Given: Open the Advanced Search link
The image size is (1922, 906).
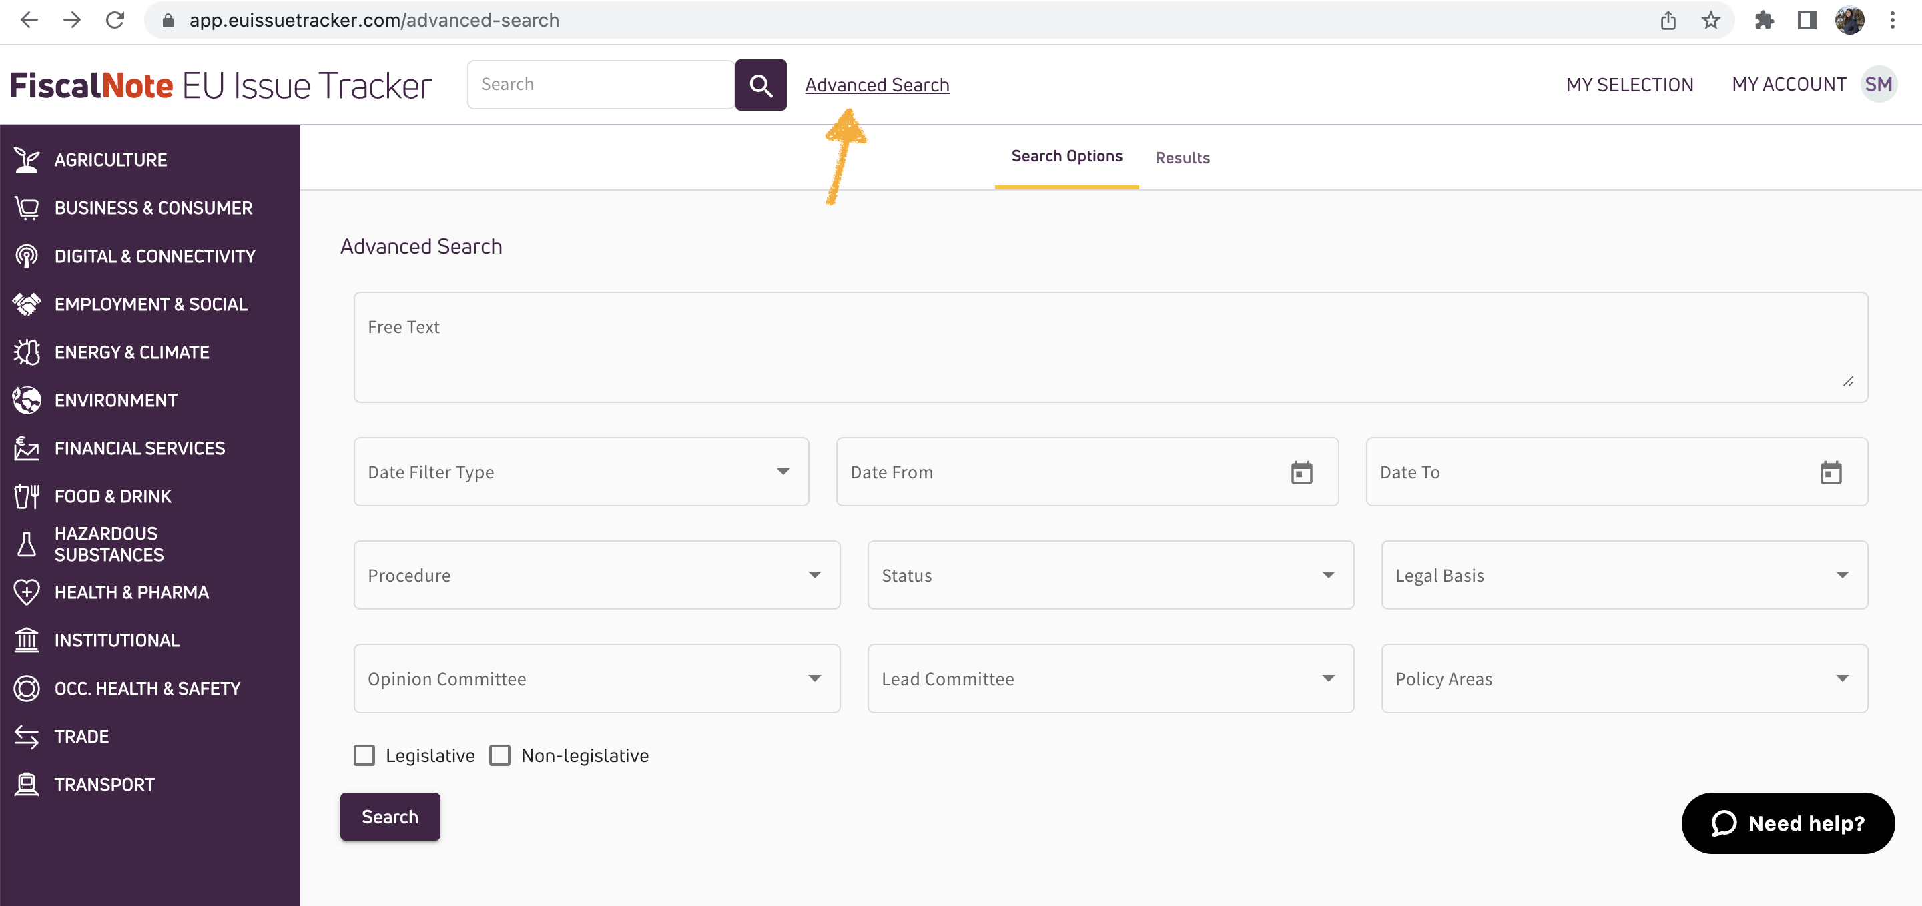Looking at the screenshot, I should 878,84.
